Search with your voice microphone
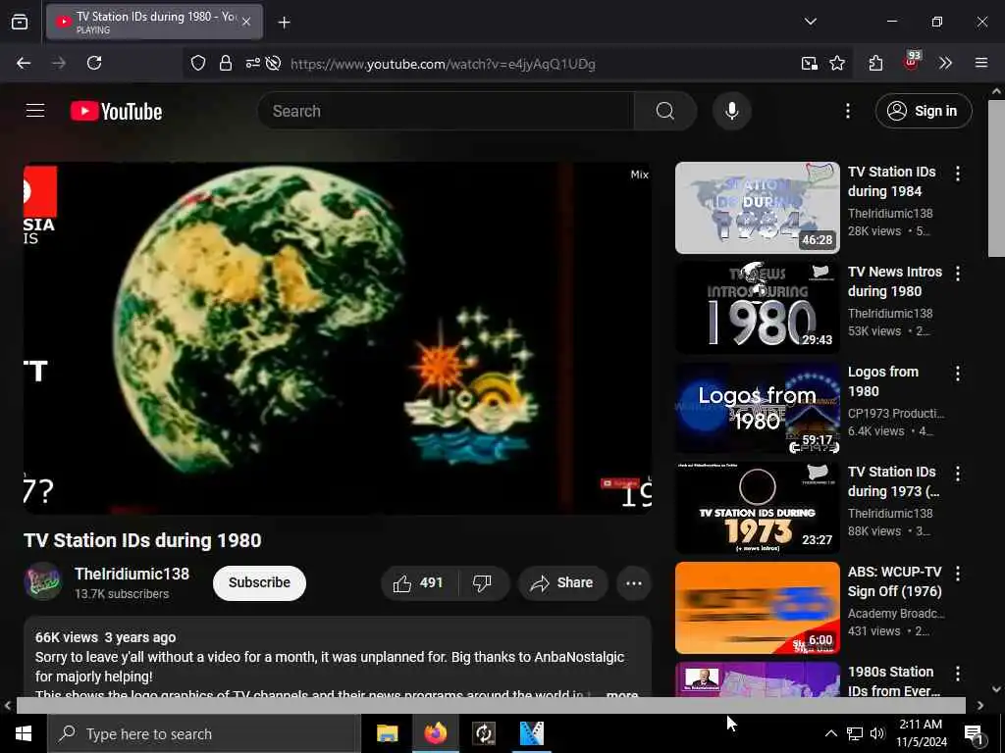This screenshot has width=1005, height=753. (x=731, y=111)
